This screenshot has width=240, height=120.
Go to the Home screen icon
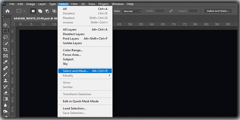pos(7,11)
